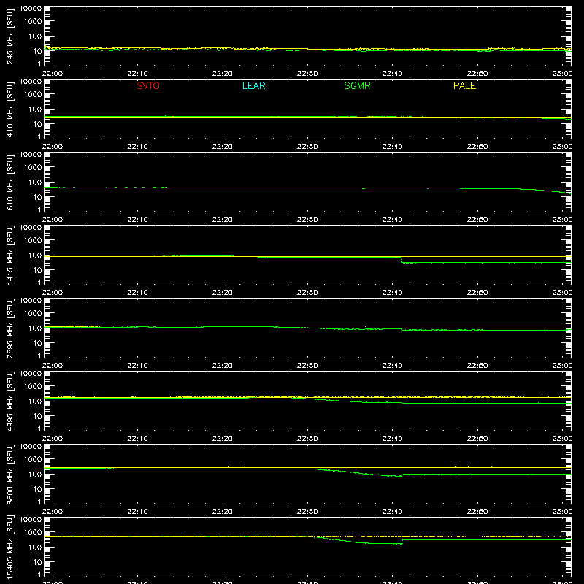Click the 10 label on the 1415 MHz axis
The image size is (584, 584).
(x=37, y=270)
